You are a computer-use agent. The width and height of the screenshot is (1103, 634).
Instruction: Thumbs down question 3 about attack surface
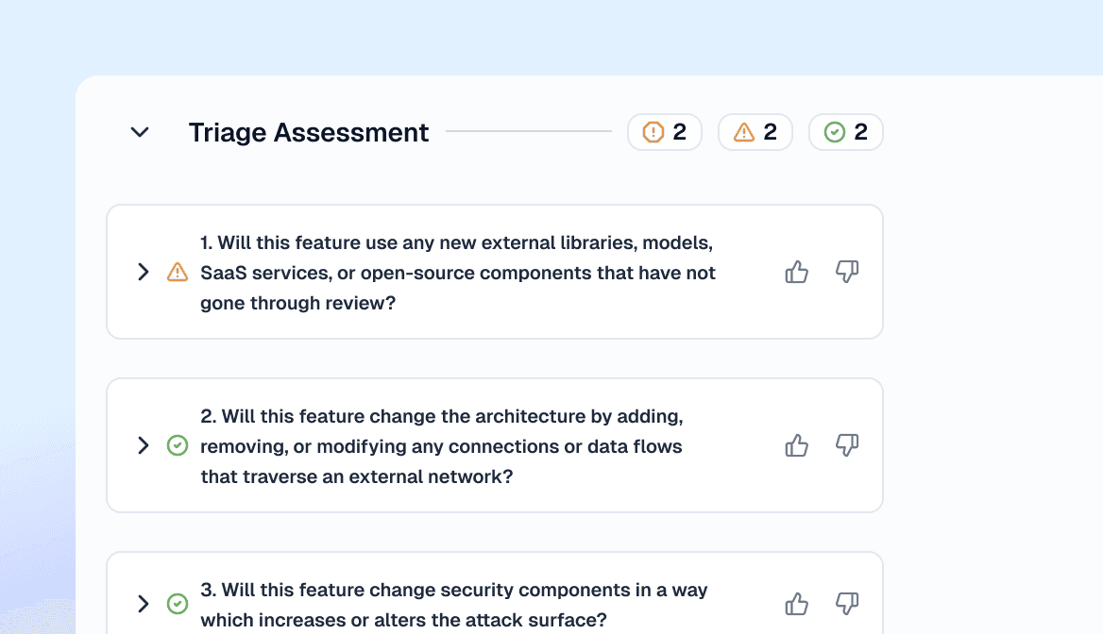click(847, 604)
